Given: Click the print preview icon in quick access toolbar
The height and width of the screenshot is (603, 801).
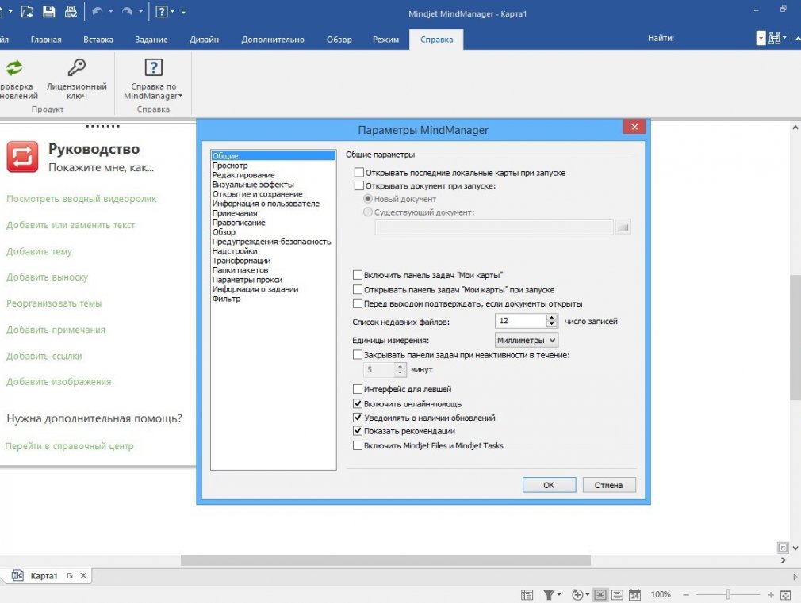Looking at the screenshot, I should pos(71,11).
